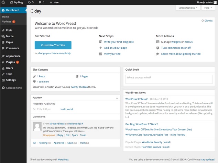Click into the Quick Draft text field
218x163 pixels.
pyautogui.click(x=169, y=79)
